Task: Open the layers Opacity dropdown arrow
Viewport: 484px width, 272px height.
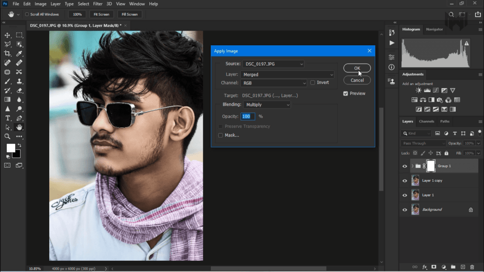Action: coord(478,144)
